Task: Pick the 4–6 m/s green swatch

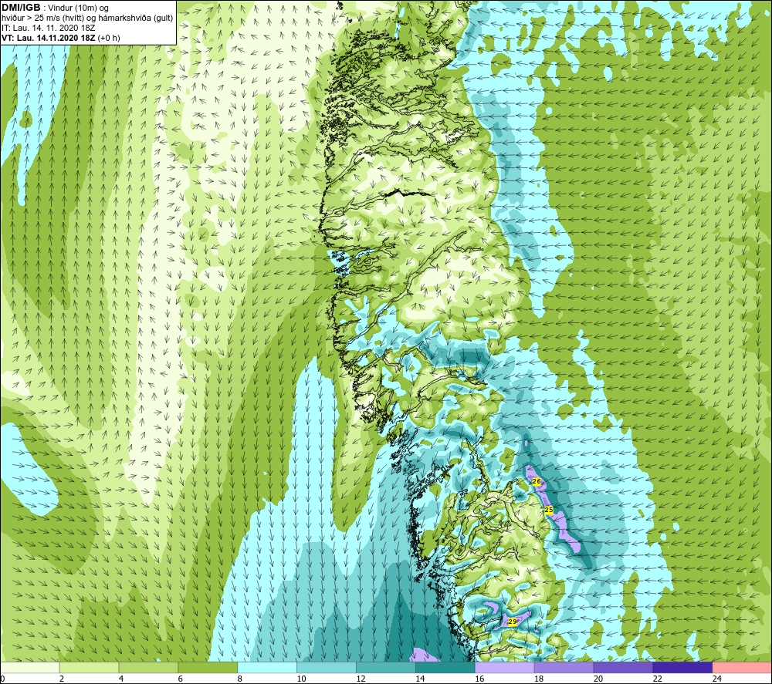Action: coord(148,667)
